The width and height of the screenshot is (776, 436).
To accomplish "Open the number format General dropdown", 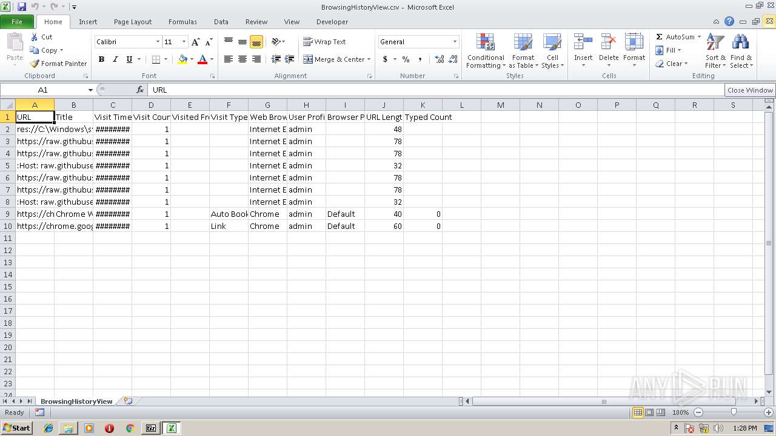I will [x=455, y=42].
